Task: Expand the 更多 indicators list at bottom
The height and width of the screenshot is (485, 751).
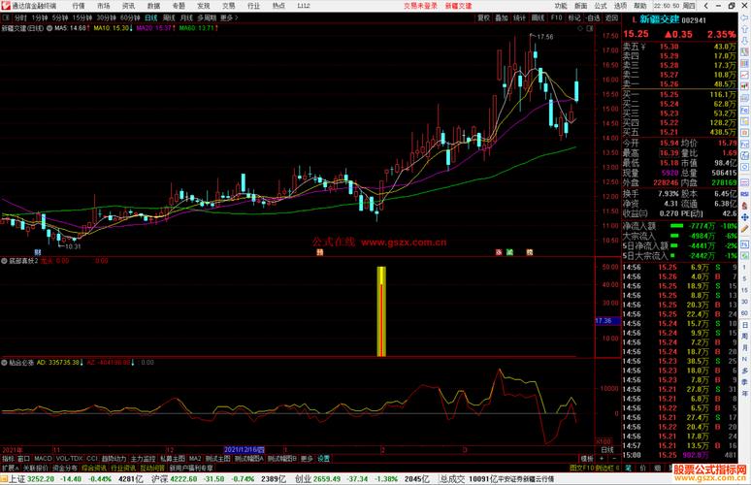Action: pyautogui.click(x=307, y=459)
